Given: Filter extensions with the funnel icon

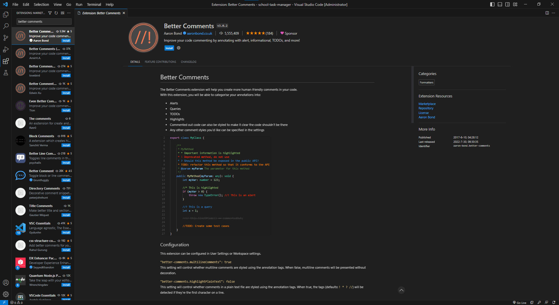Looking at the screenshot, I should click(x=50, y=13).
